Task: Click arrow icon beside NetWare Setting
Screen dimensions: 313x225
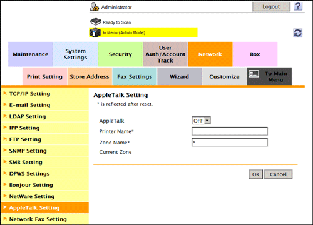Action: coord(5,196)
